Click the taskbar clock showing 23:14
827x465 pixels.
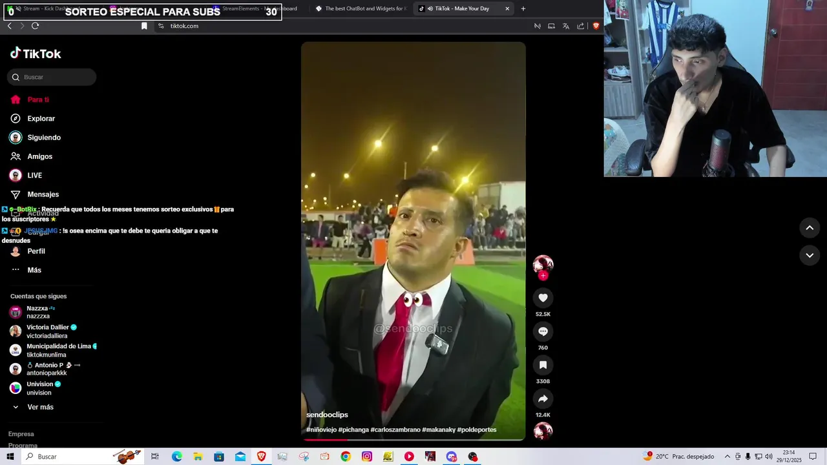tap(789, 457)
